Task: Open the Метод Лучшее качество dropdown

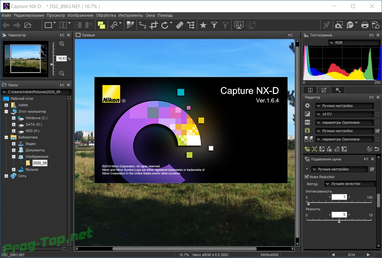Action: 350,184
